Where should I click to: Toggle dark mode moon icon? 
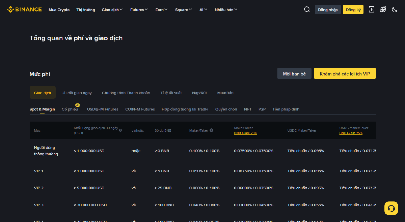point(395,9)
